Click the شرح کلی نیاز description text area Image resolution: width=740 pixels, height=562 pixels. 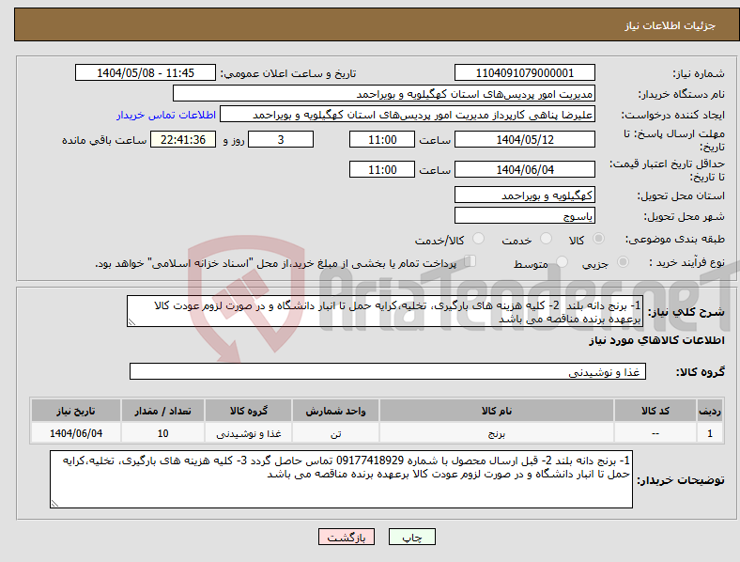click(x=385, y=311)
